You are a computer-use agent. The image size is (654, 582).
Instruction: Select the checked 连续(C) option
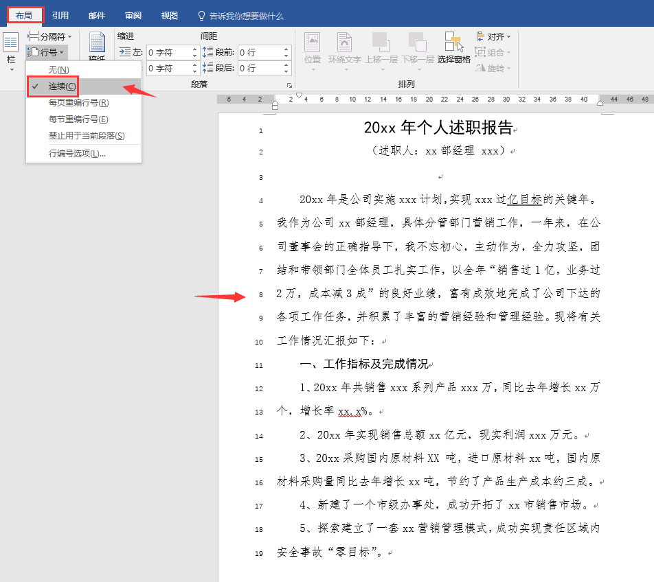coord(84,86)
